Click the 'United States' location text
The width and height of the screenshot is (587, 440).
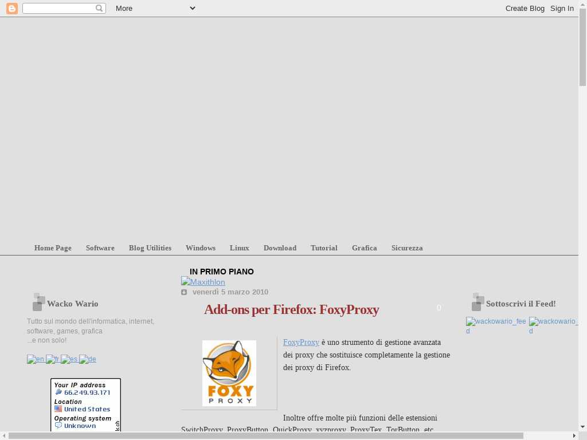(x=87, y=409)
